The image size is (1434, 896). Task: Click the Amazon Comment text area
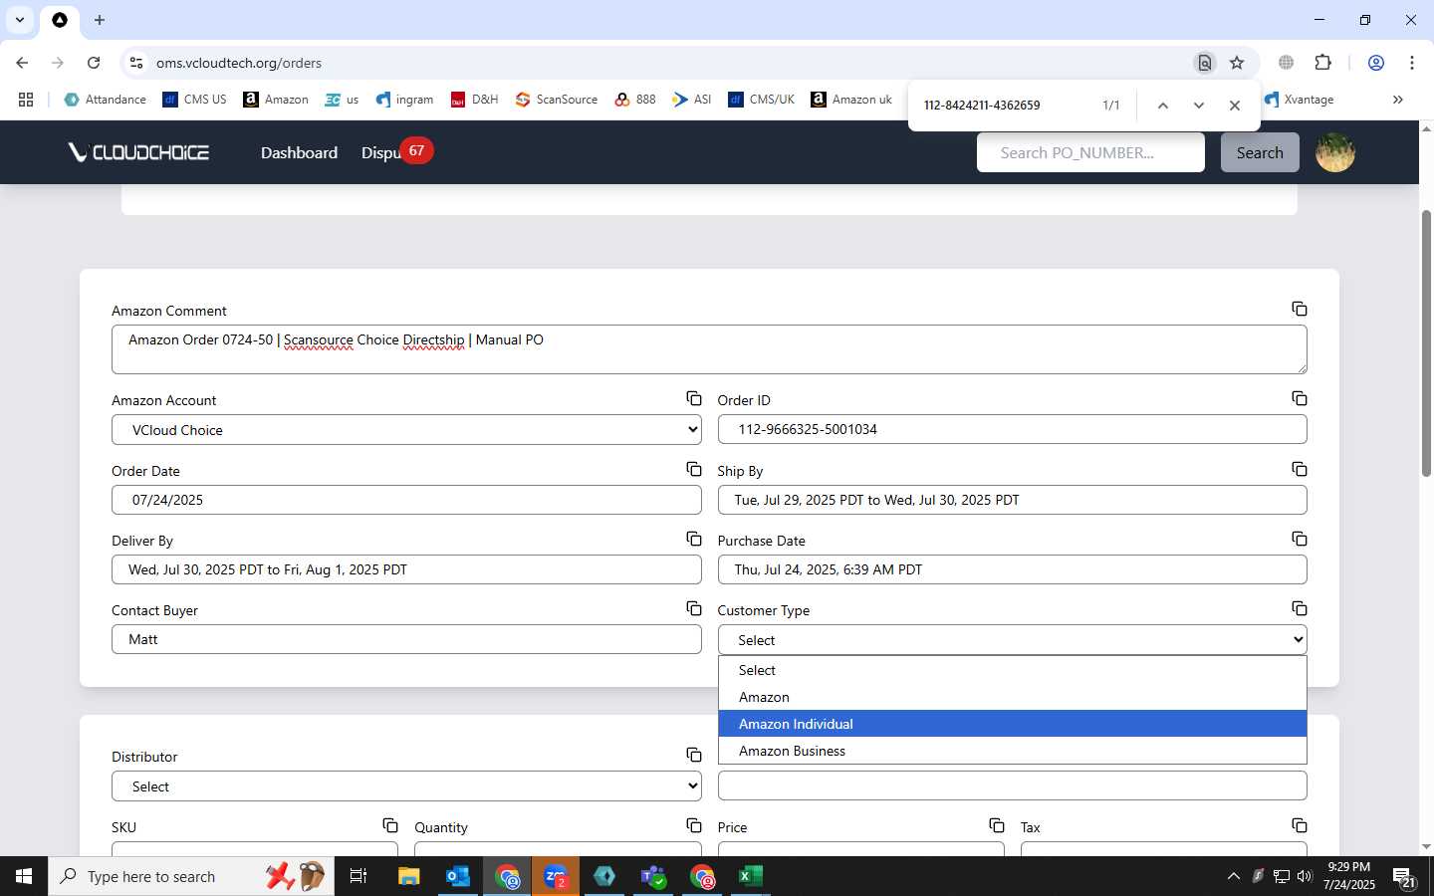709,349
